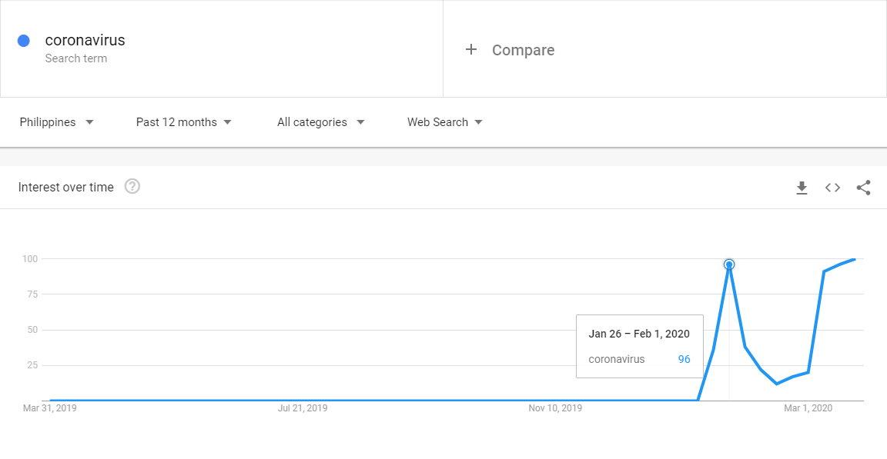Image resolution: width=887 pixels, height=459 pixels.
Task: Expand the Philippines region dropdown
Action: pyautogui.click(x=56, y=122)
